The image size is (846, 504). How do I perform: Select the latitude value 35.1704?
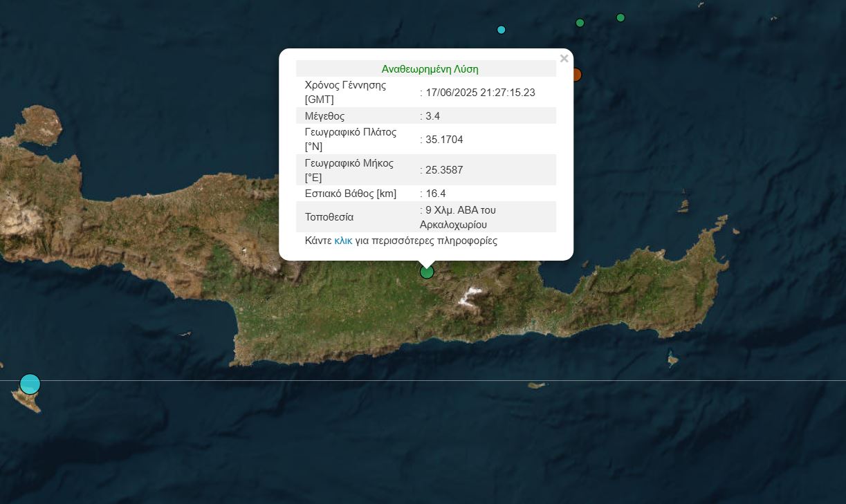444,140
